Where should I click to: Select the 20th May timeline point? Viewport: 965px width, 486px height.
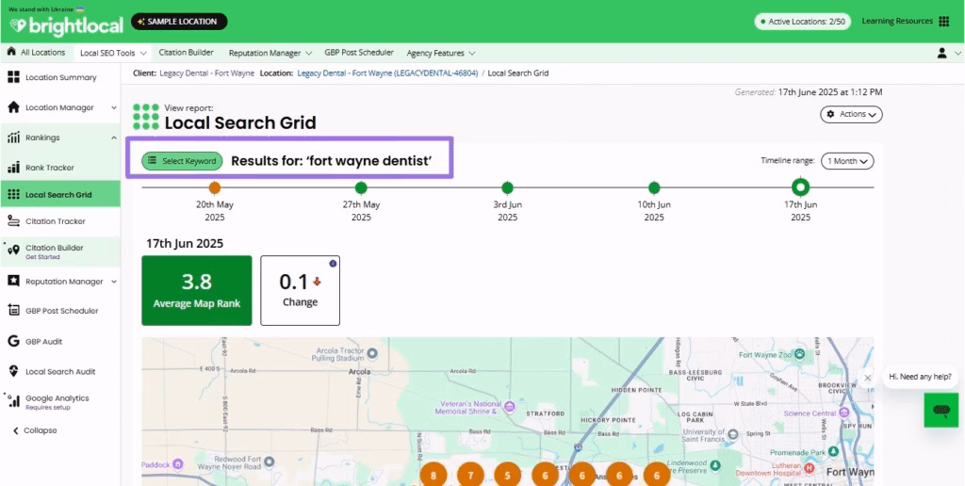tap(215, 187)
